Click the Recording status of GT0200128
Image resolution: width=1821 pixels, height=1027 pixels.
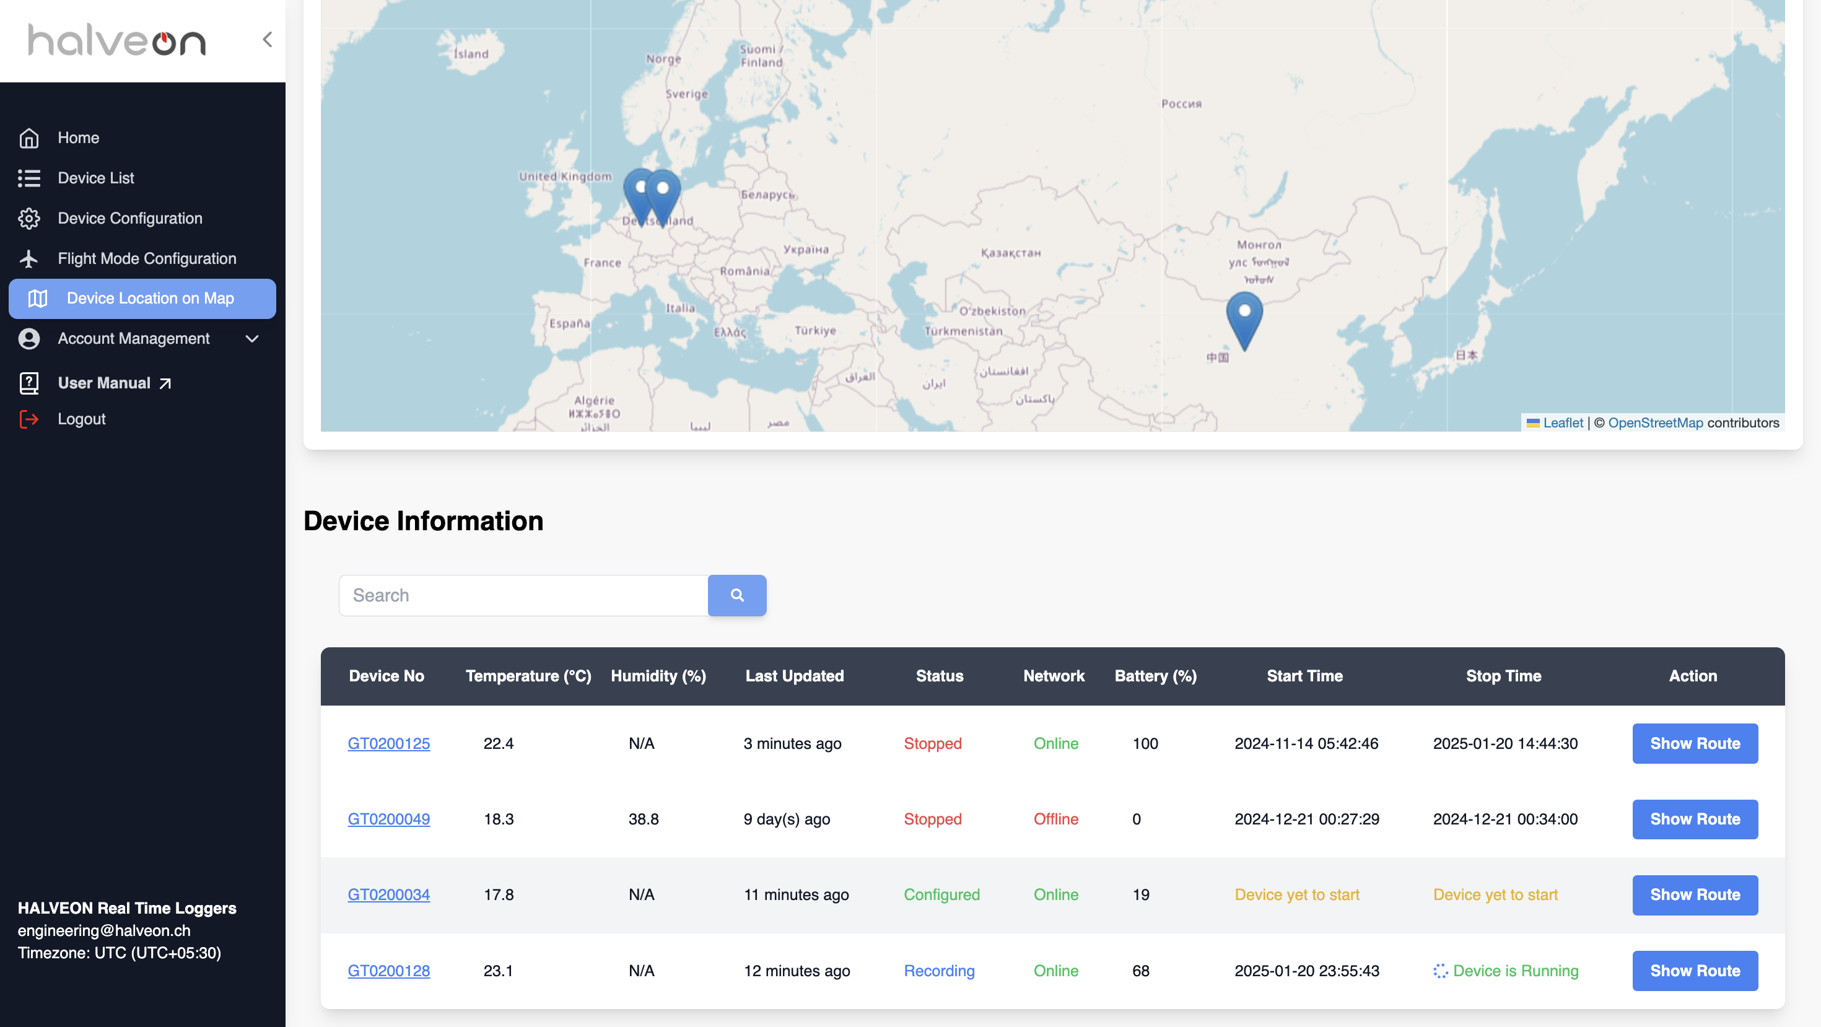click(x=939, y=971)
